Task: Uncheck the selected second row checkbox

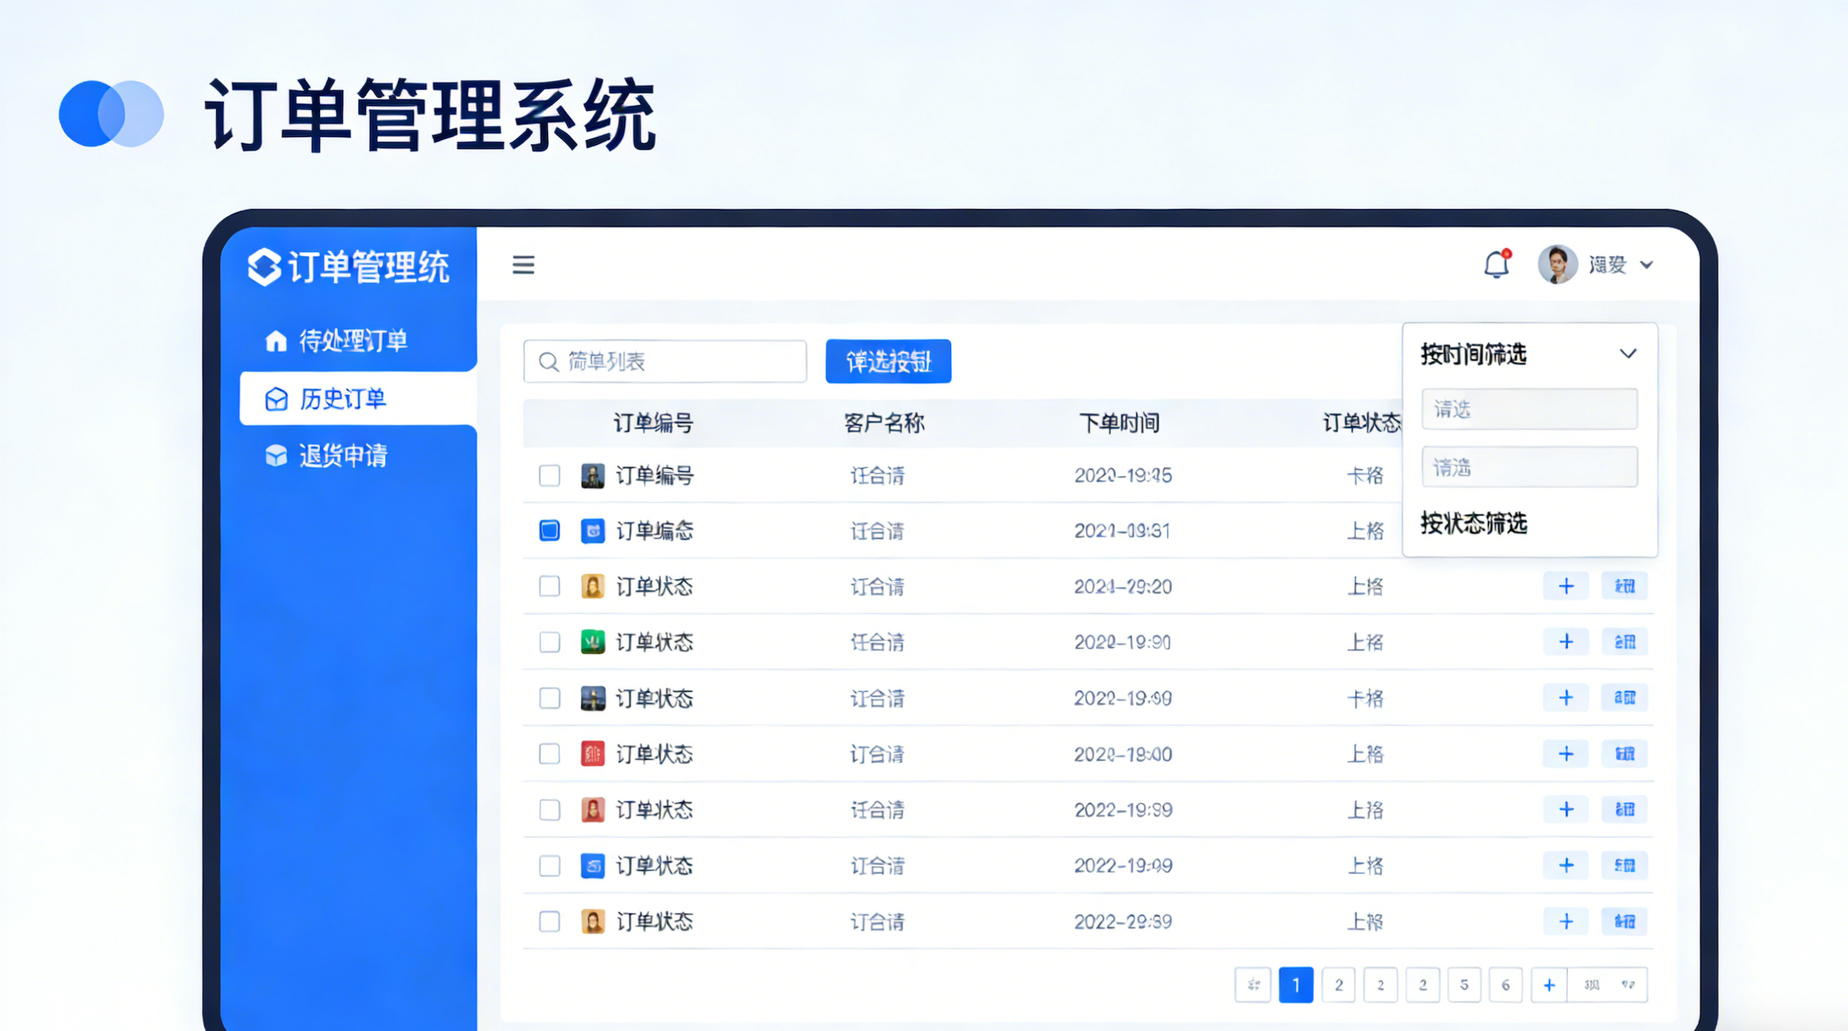Action: pyautogui.click(x=549, y=531)
